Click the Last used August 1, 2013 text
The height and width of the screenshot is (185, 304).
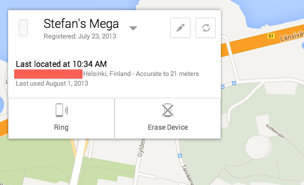point(52,84)
